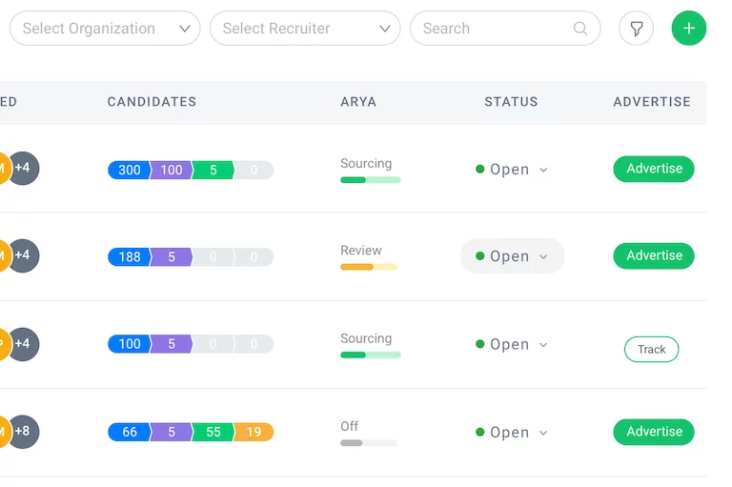
Task: Expand the Open status dropdown in first row
Action: point(512,170)
